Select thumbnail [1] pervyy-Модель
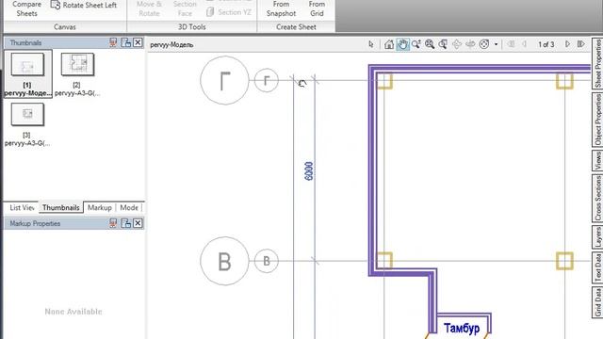The height and width of the screenshot is (339, 603). pos(27,73)
